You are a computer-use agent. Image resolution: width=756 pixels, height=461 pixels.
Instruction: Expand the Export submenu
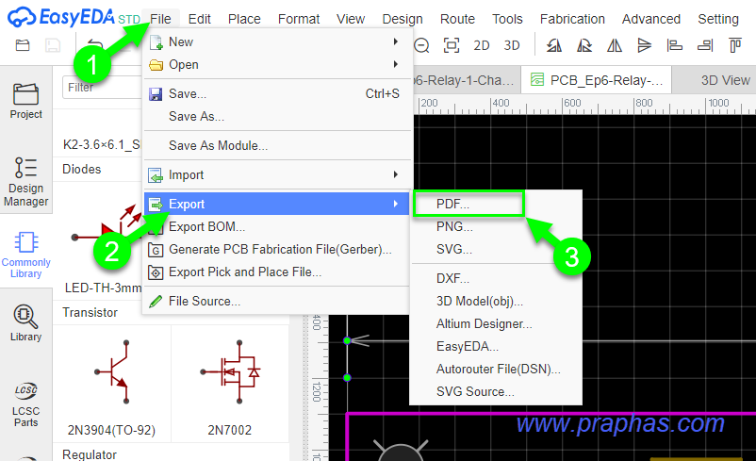pyautogui.click(x=277, y=204)
